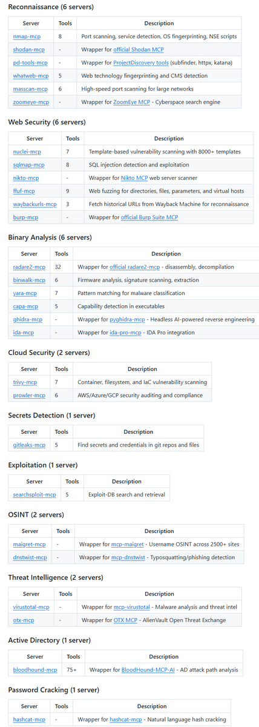Open the gitleaks-mcp server link
This screenshot has height=727, width=259.
click(x=29, y=445)
